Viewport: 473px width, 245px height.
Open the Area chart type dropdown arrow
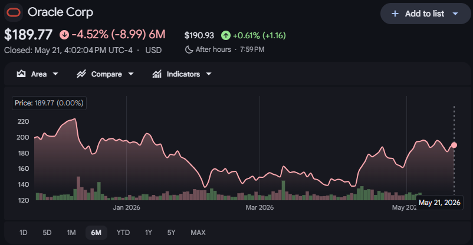pyautogui.click(x=55, y=74)
